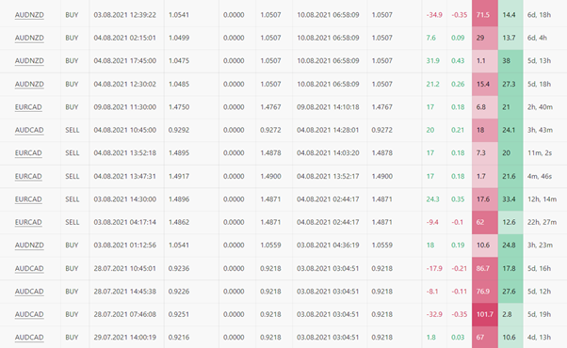This screenshot has height=348, width=567.
Task: Open the EURCAD link for the 09.08.2021 buy trade
Action: coord(28,107)
